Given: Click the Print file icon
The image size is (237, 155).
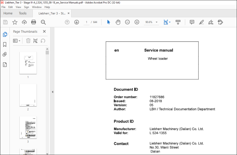Looking at the screenshot, I should [34, 22].
